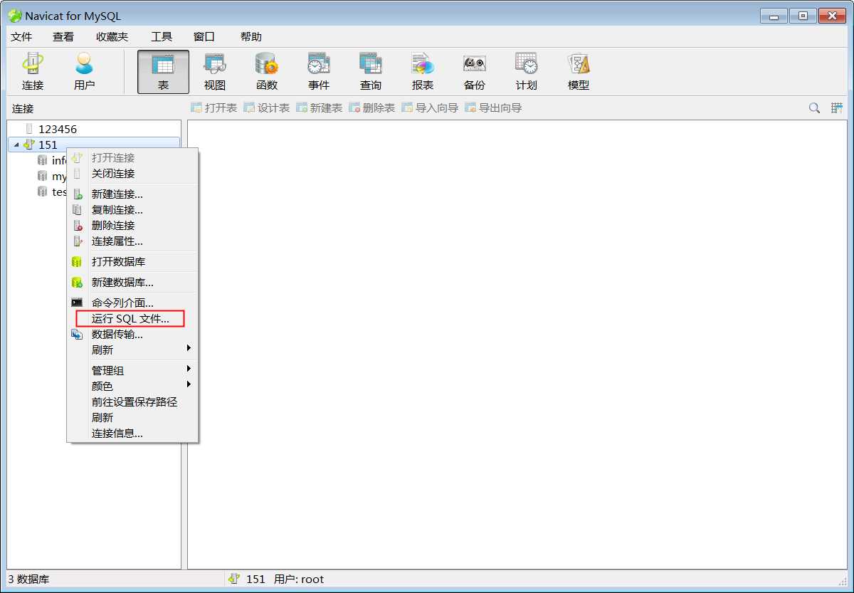
Task: Choose 数据传输... from context menu
Action: point(132,335)
